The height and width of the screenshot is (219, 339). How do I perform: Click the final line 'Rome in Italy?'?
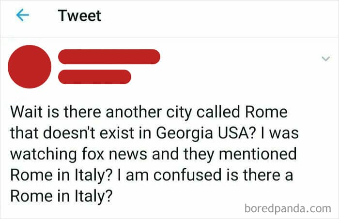coord(62,196)
